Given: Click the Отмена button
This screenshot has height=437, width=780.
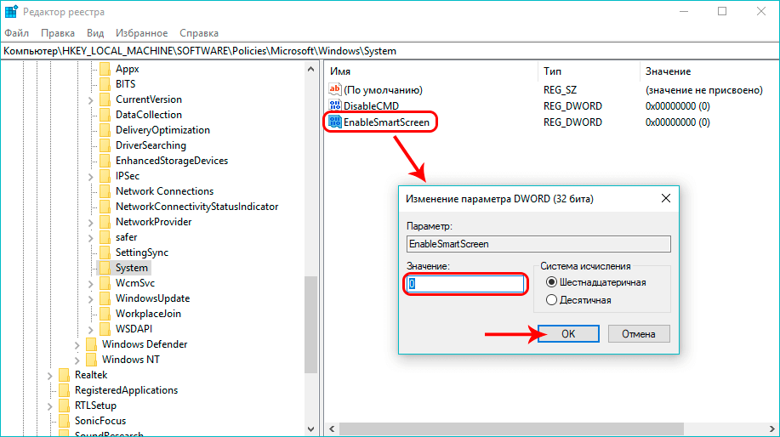Looking at the screenshot, I should (639, 333).
